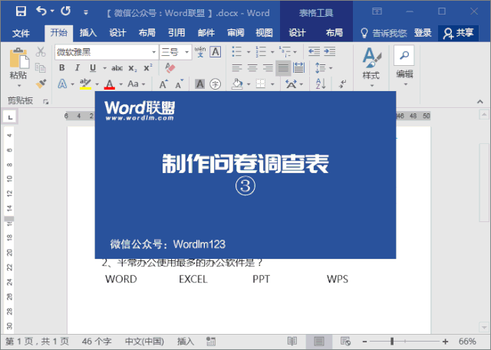The image size is (491, 350).
Task: Open the 文件 menu
Action: click(21, 33)
